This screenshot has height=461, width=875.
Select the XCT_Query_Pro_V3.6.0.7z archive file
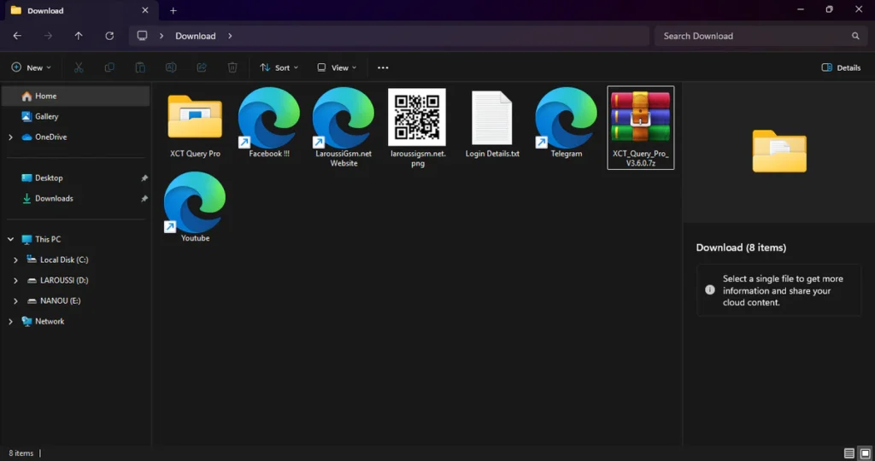coord(640,126)
